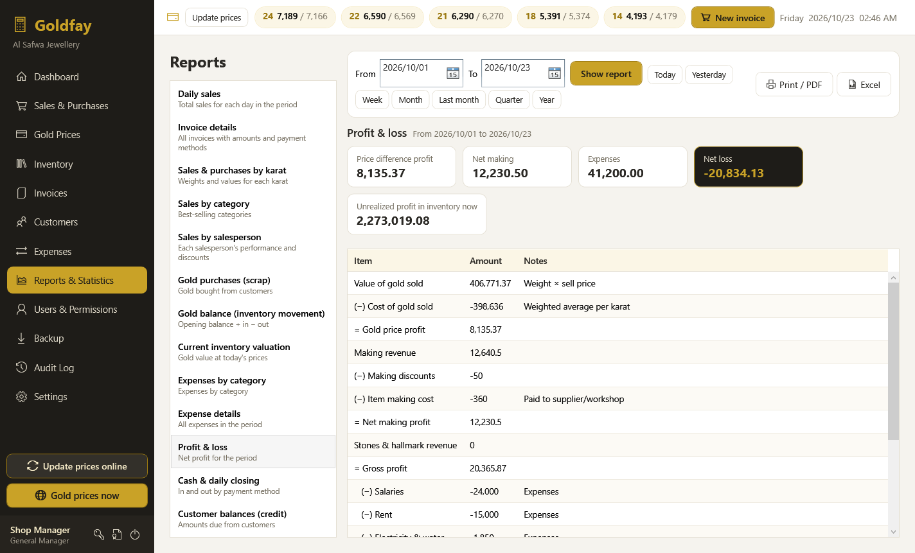The image size is (915, 553).
Task: Click the Sales & Purchases cart icon
Action: pyautogui.click(x=21, y=106)
